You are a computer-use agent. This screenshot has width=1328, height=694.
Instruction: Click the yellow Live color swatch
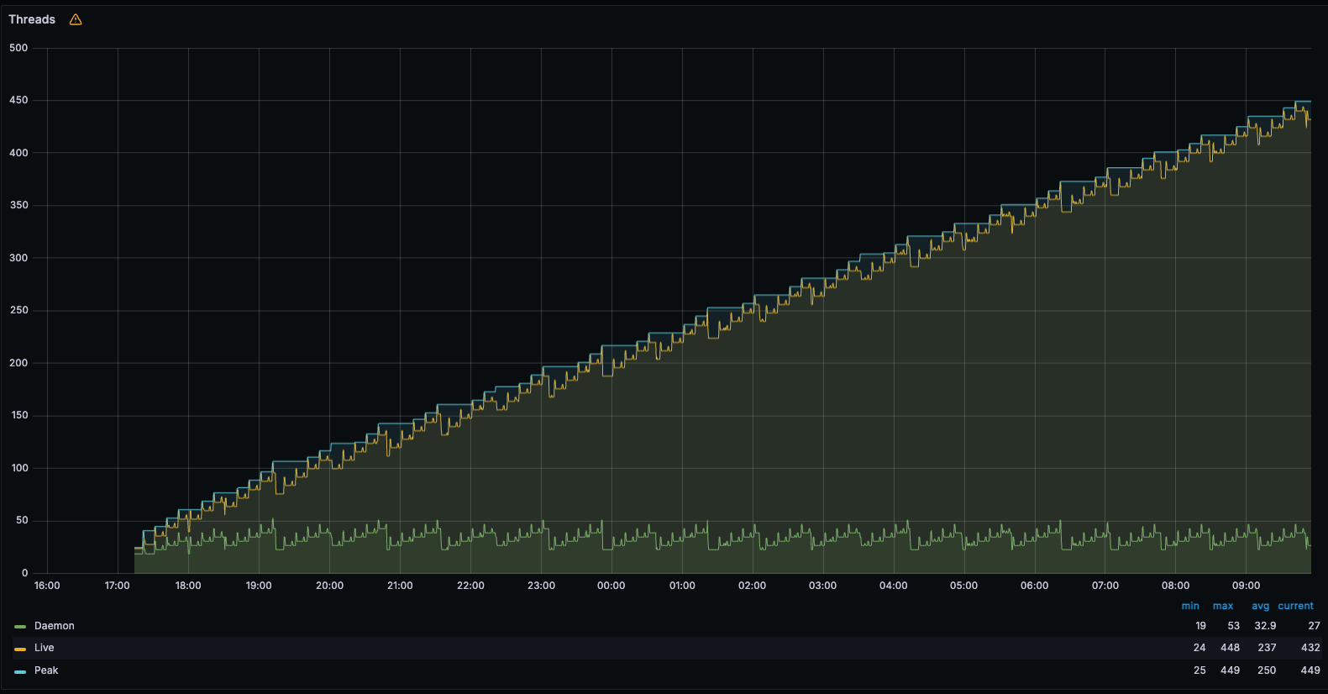point(20,649)
